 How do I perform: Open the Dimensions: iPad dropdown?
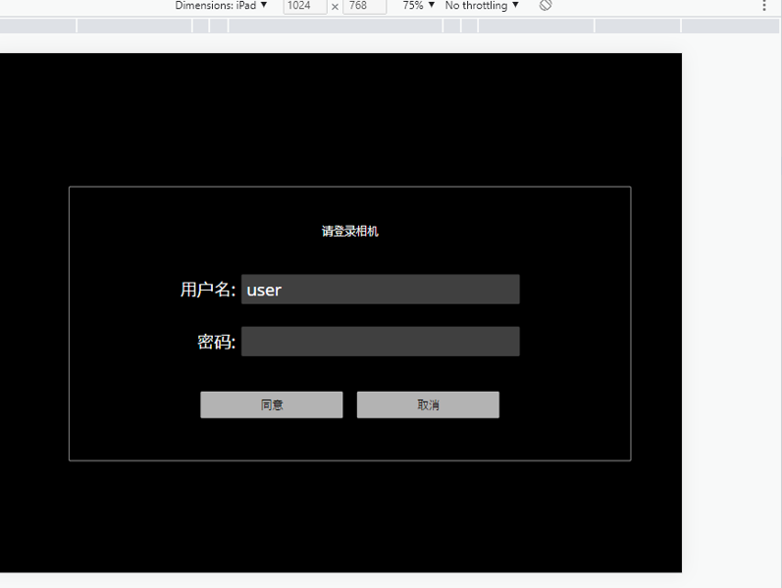pyautogui.click(x=221, y=6)
